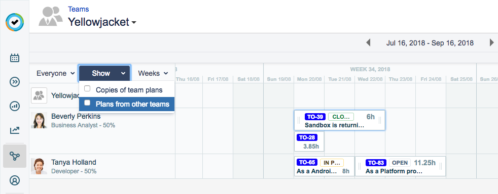Go to previous date range arrow
The image size is (498, 194).
[368, 42]
